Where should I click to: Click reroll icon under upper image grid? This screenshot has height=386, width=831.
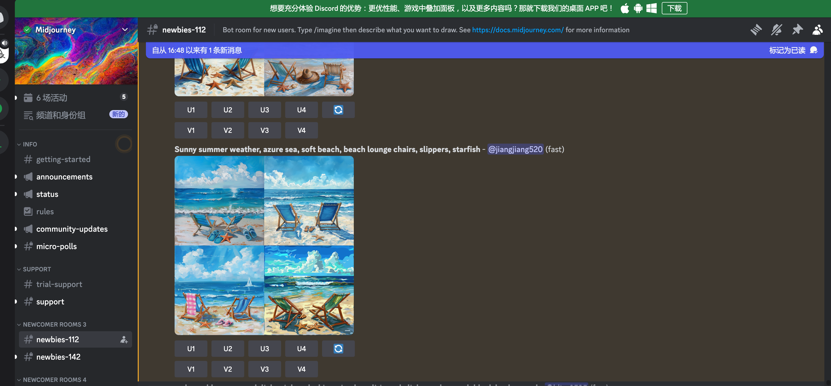(338, 110)
